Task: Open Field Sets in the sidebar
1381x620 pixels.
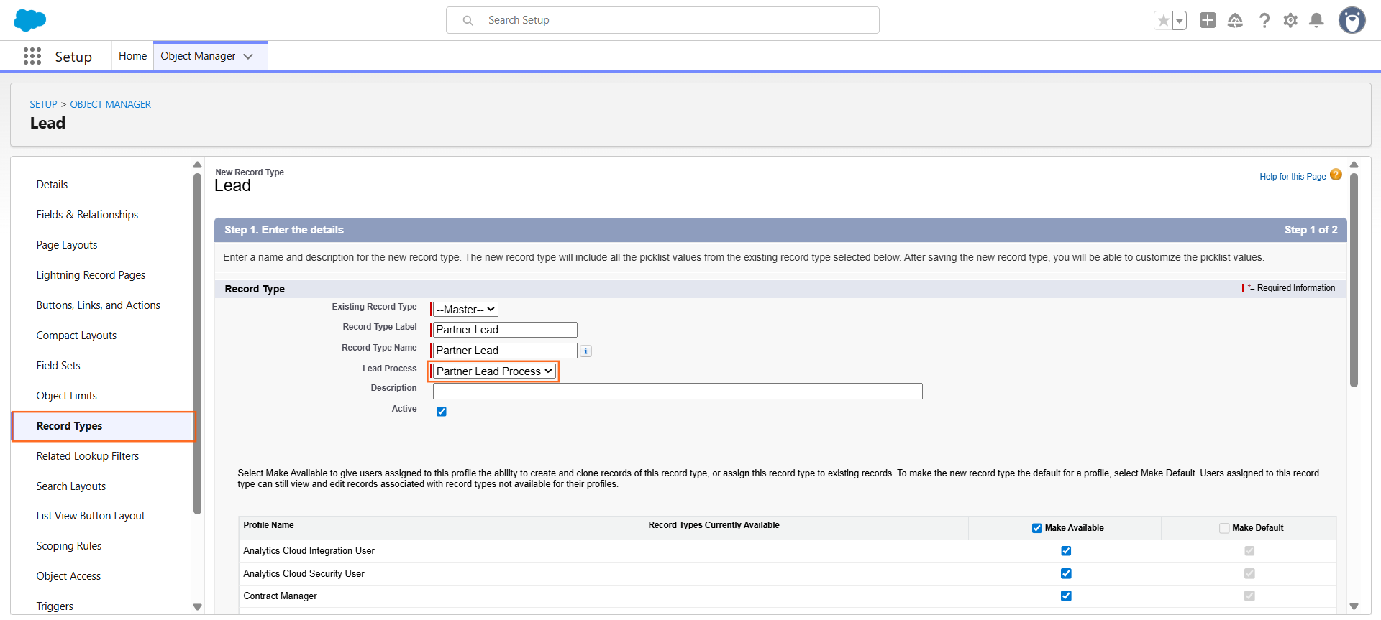Action: [x=58, y=366]
